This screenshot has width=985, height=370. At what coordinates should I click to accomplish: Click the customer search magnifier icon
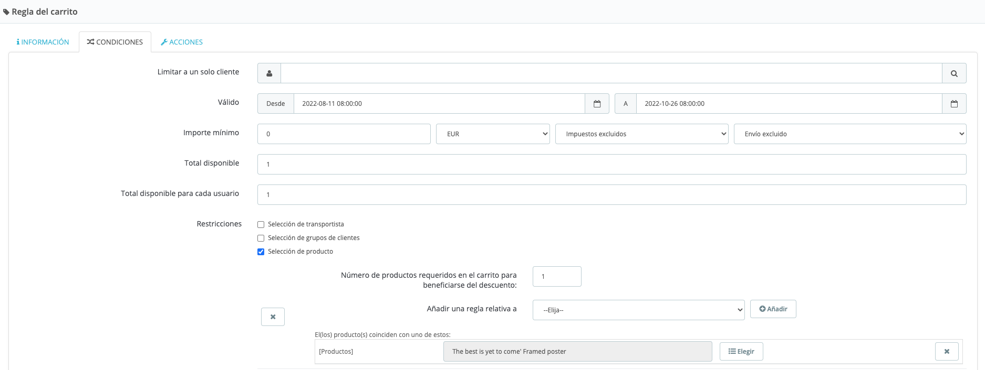point(954,73)
